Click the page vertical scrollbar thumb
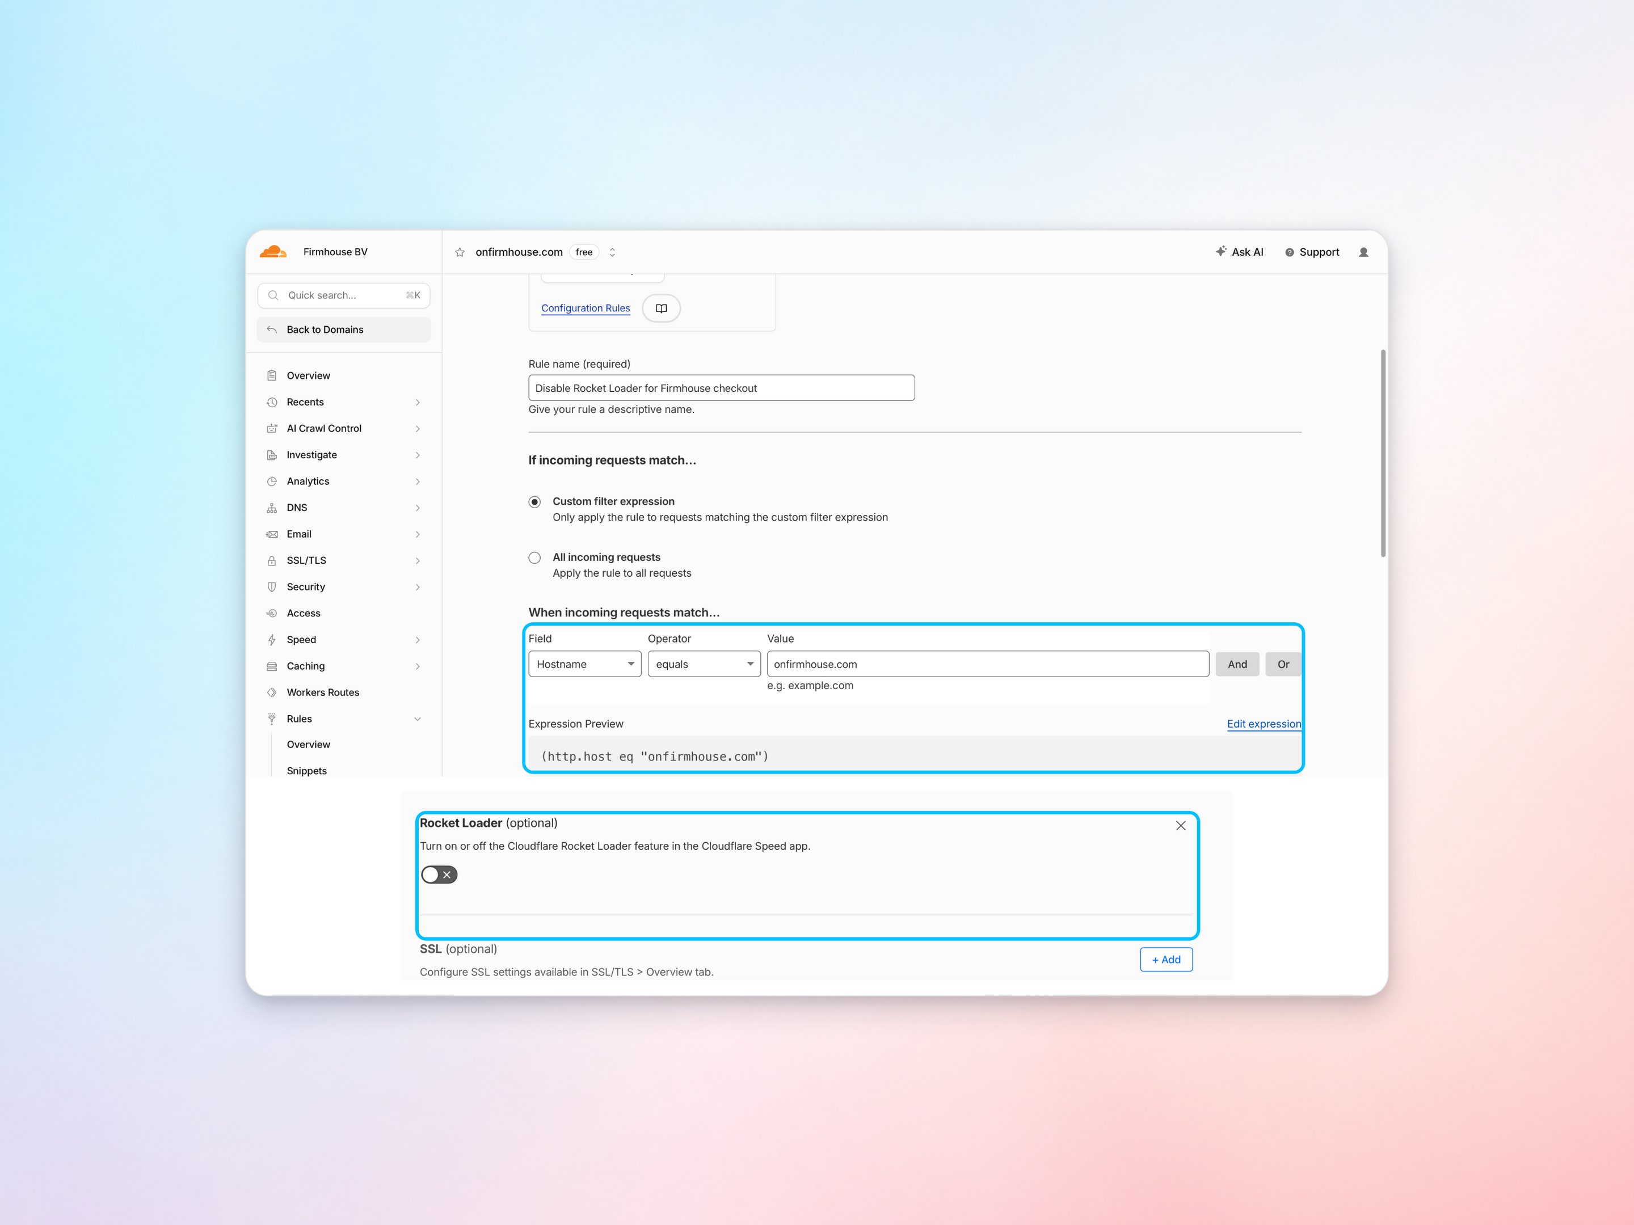Image resolution: width=1634 pixels, height=1225 pixels. [1383, 453]
